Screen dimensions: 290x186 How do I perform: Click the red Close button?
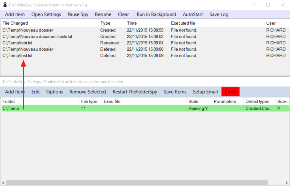231,92
